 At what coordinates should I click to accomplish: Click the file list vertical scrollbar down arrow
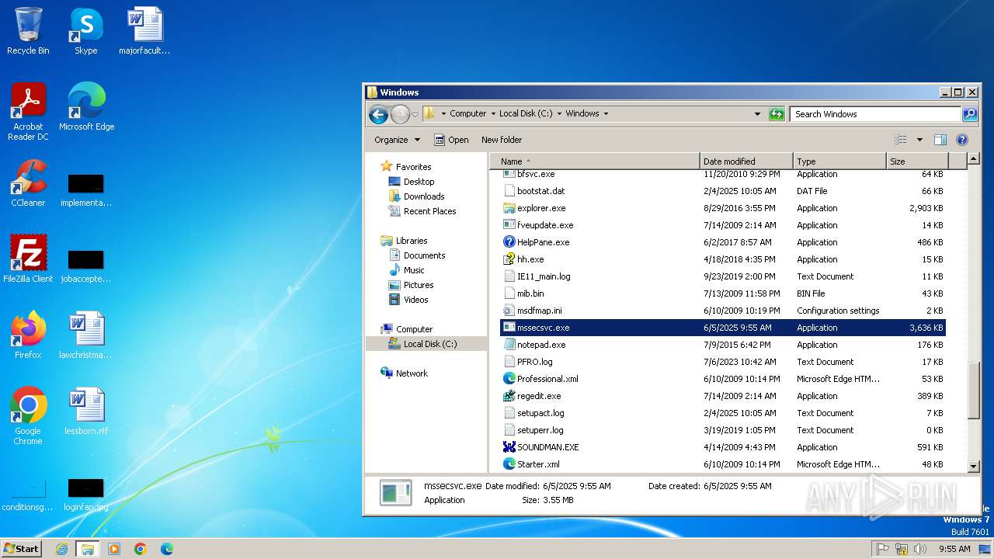tap(974, 466)
